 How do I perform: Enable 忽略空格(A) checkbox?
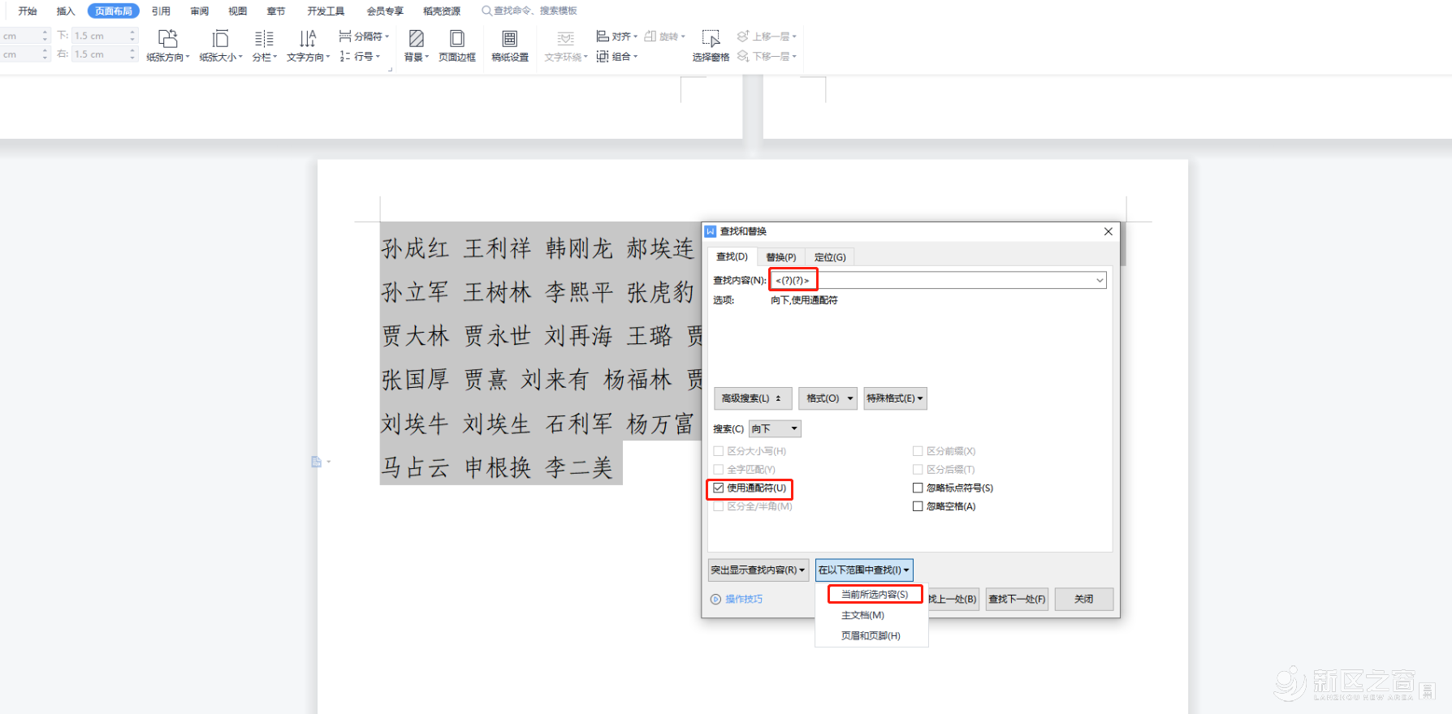click(x=918, y=506)
